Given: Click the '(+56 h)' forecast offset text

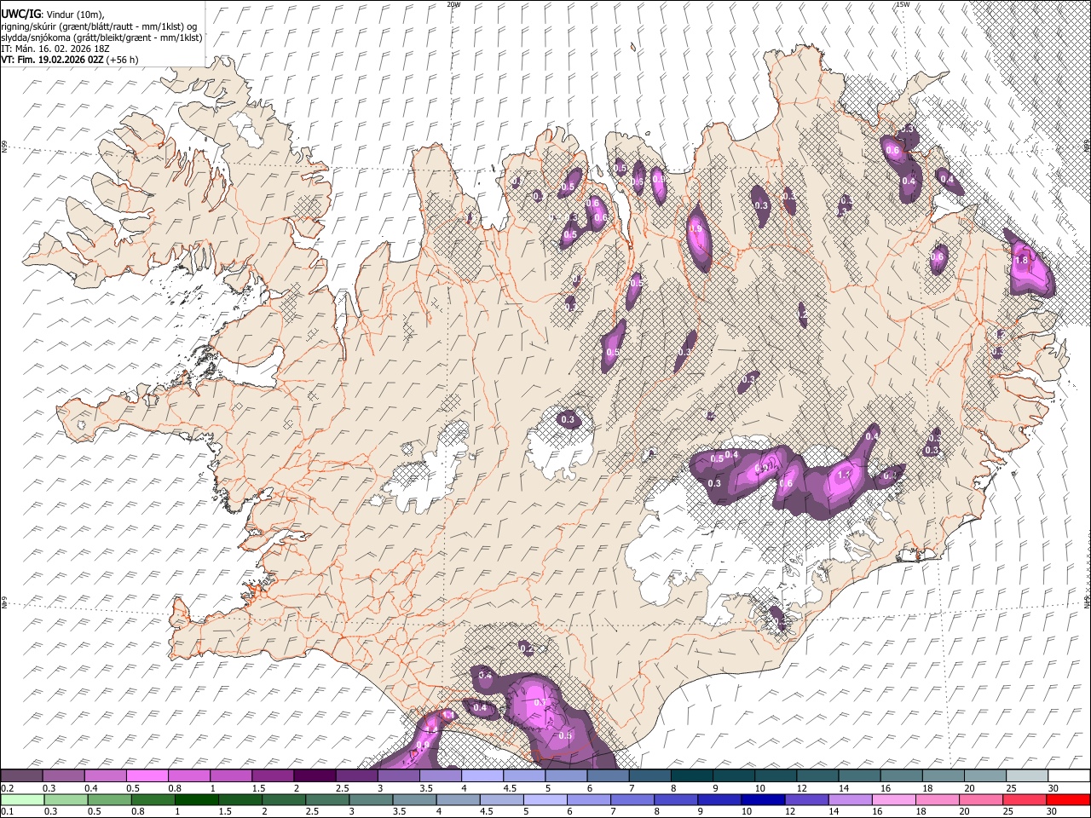Looking at the screenshot, I should click(122, 60).
